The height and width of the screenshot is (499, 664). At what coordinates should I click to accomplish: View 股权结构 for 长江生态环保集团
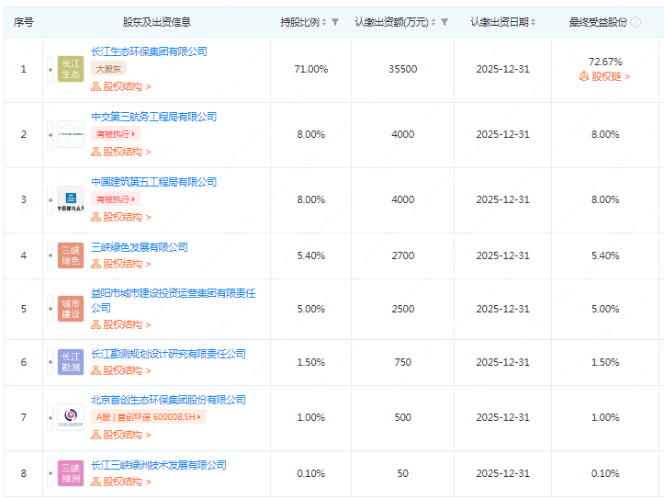tap(121, 86)
